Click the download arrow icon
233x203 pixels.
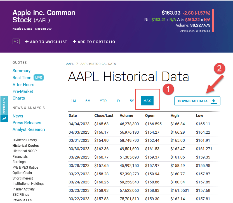214,101
